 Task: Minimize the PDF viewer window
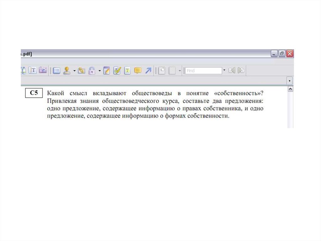[274, 54]
